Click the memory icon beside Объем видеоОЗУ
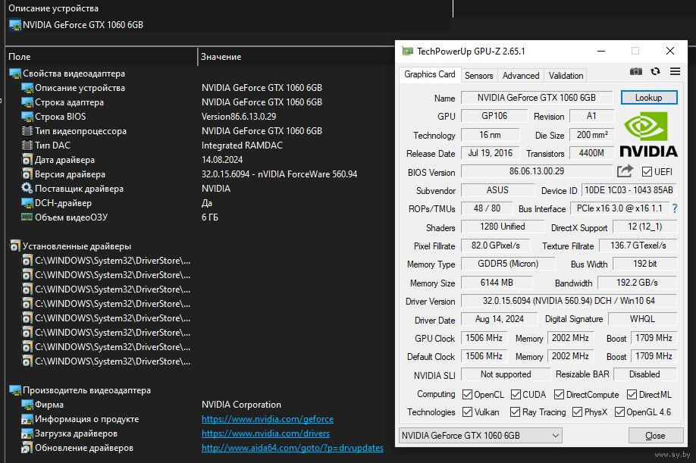 tap(27, 217)
